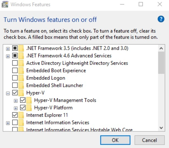Click the scroll up arrow in the feature list

point(161,48)
